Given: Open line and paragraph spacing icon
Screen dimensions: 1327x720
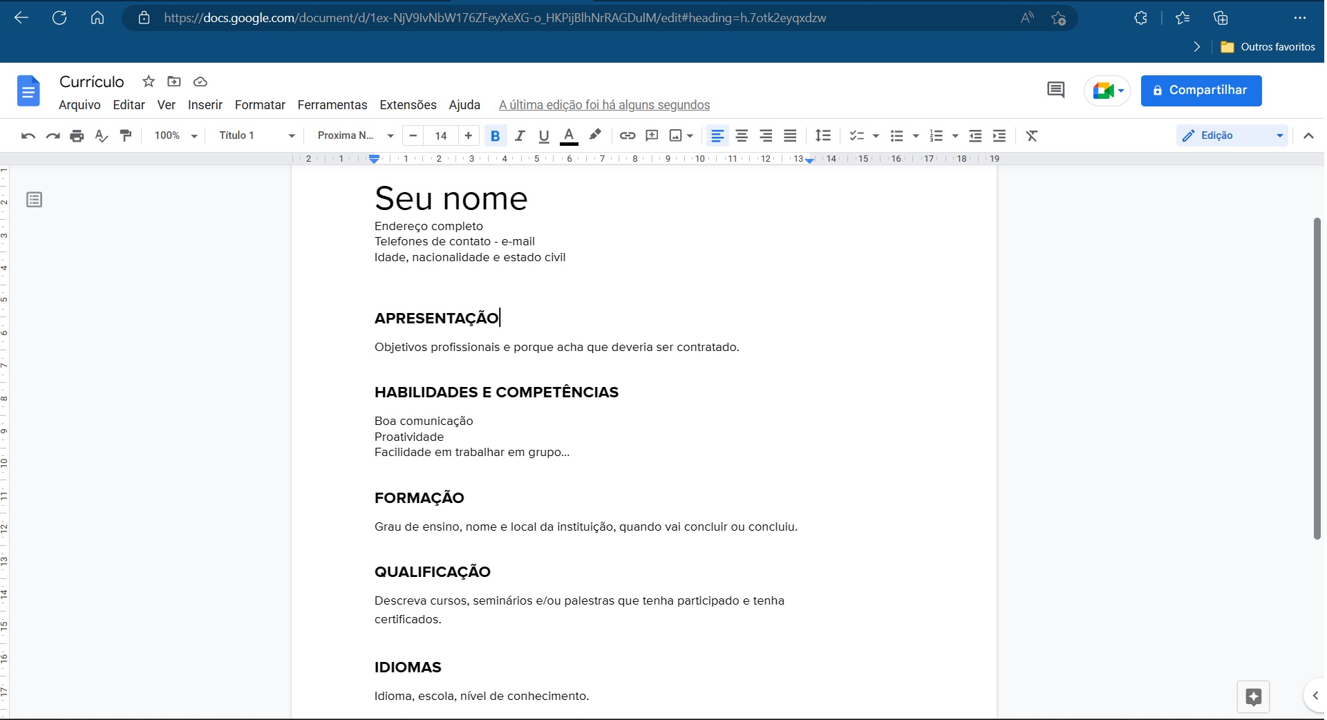Looking at the screenshot, I should 822,136.
